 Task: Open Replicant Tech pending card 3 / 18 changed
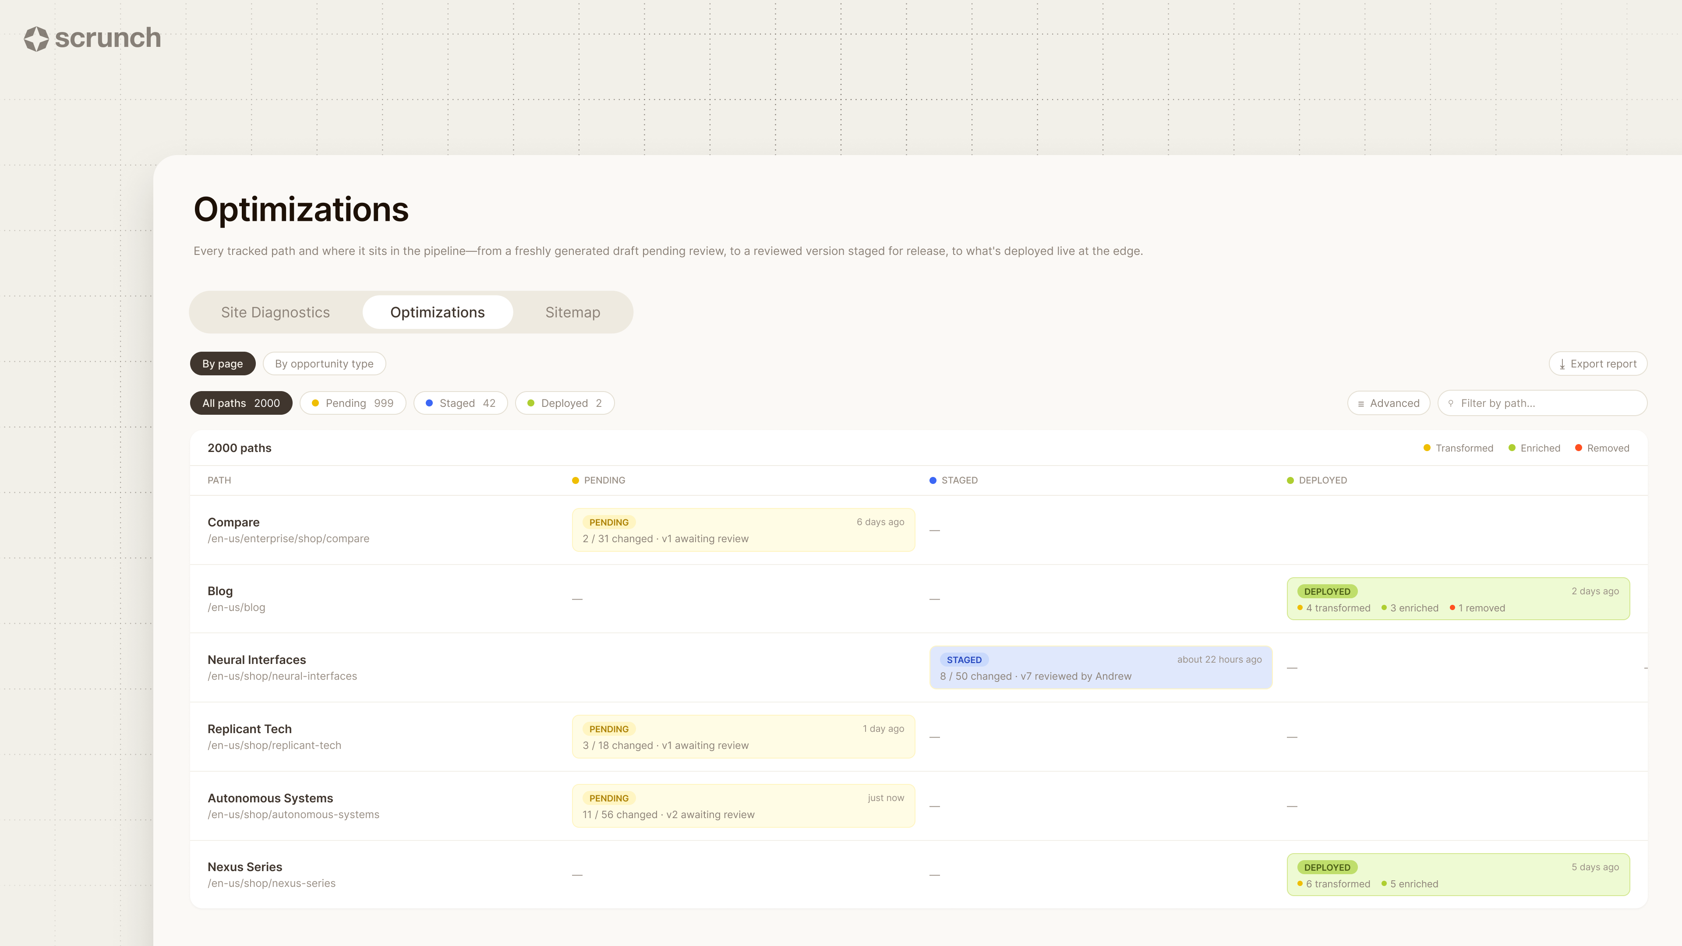(743, 736)
